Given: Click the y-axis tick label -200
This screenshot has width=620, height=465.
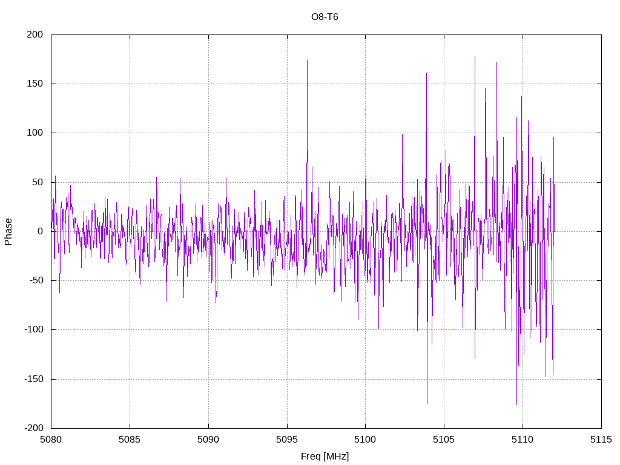Looking at the screenshot, I should pyautogui.click(x=34, y=428).
